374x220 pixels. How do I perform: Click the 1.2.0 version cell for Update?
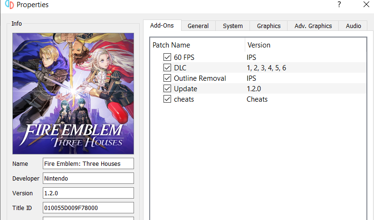pos(254,89)
